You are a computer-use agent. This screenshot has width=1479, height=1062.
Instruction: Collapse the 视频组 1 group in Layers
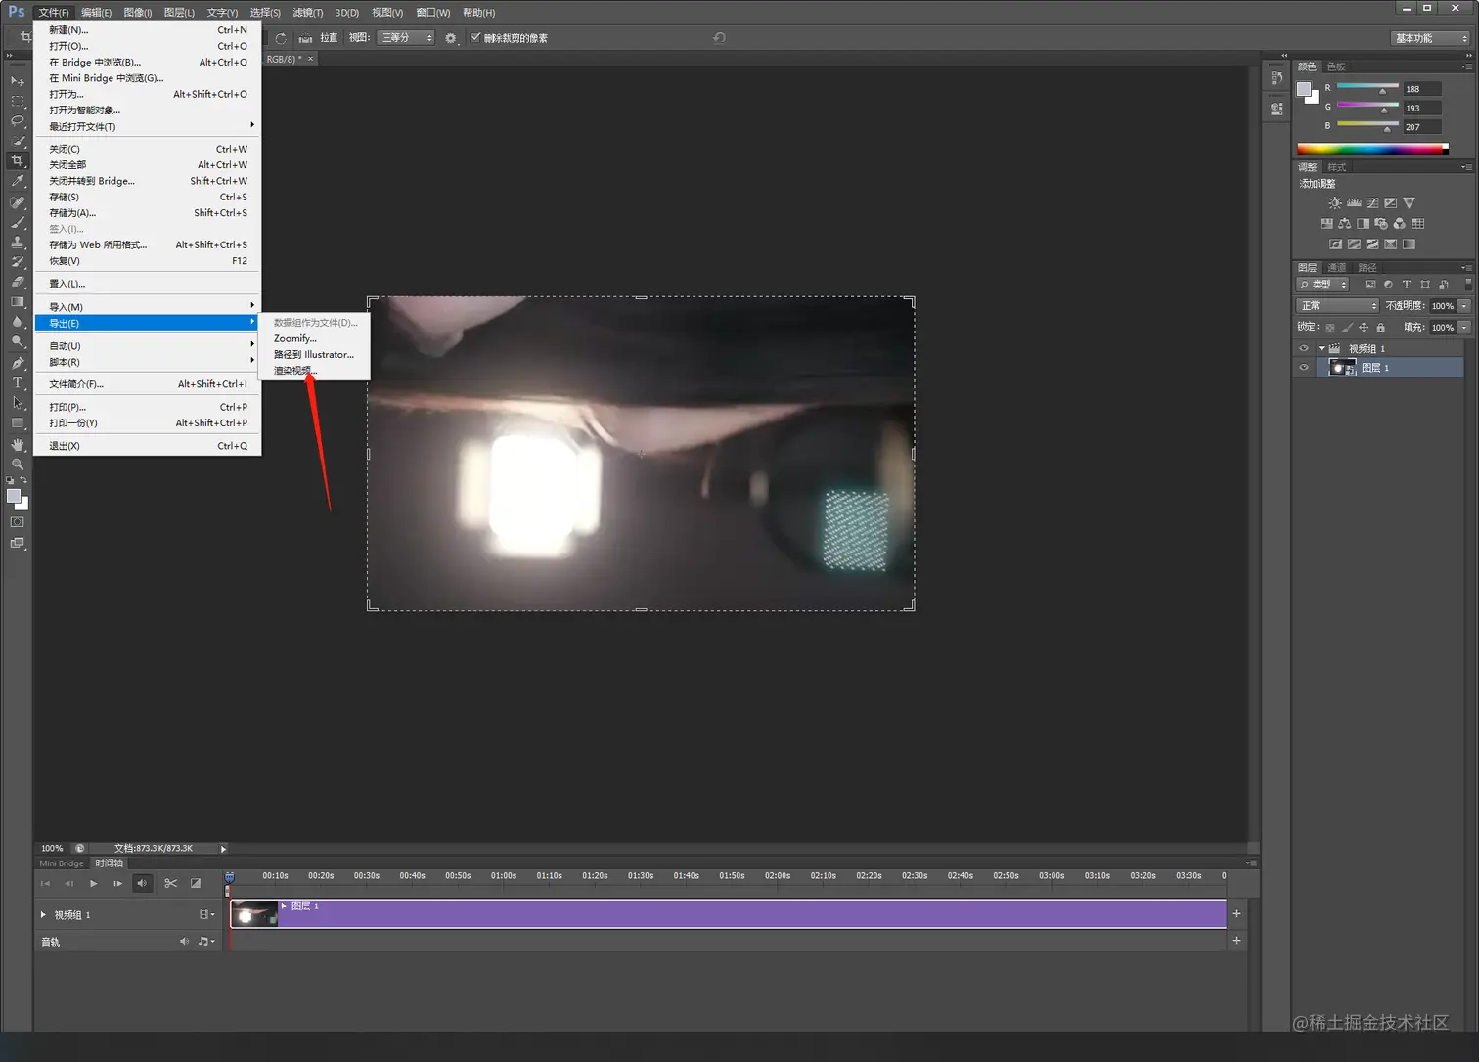tap(1322, 348)
